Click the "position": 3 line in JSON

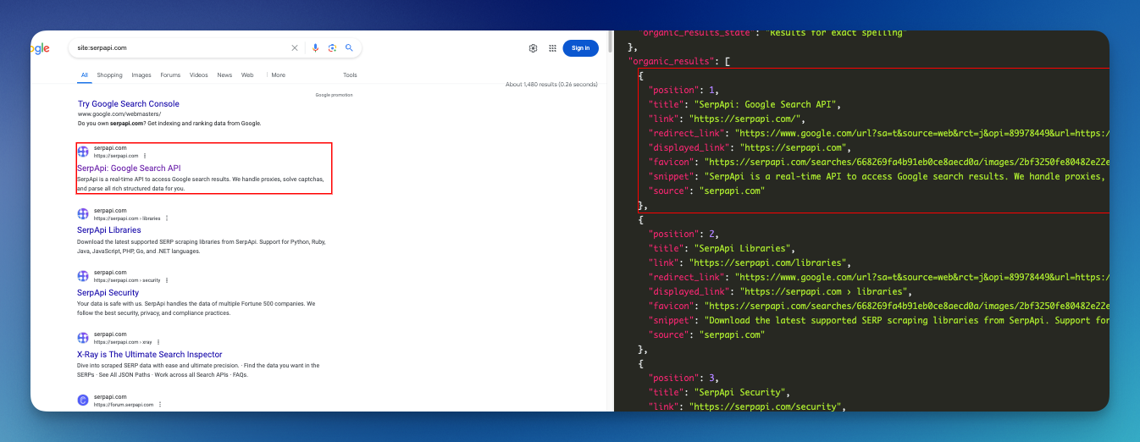click(683, 378)
